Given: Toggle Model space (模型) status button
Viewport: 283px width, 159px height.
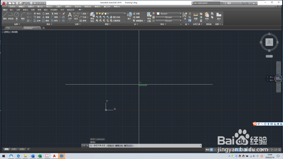Looking at the screenshot, I should (x=207, y=150).
